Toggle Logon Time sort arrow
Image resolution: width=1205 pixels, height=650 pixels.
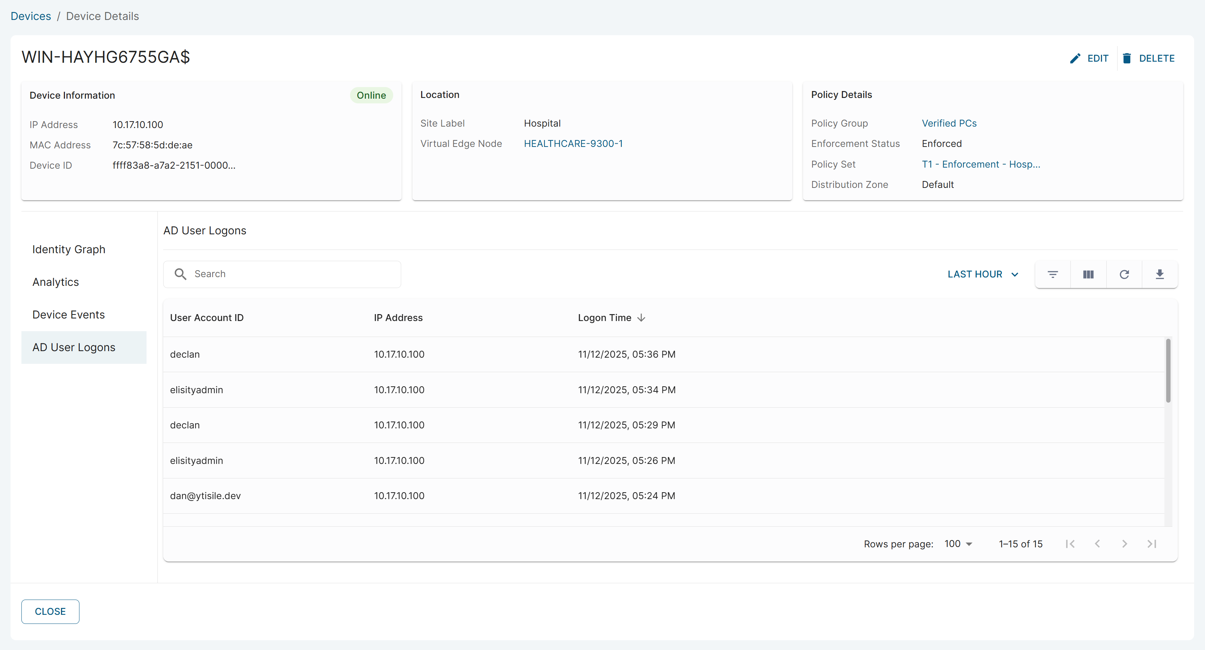pos(641,318)
